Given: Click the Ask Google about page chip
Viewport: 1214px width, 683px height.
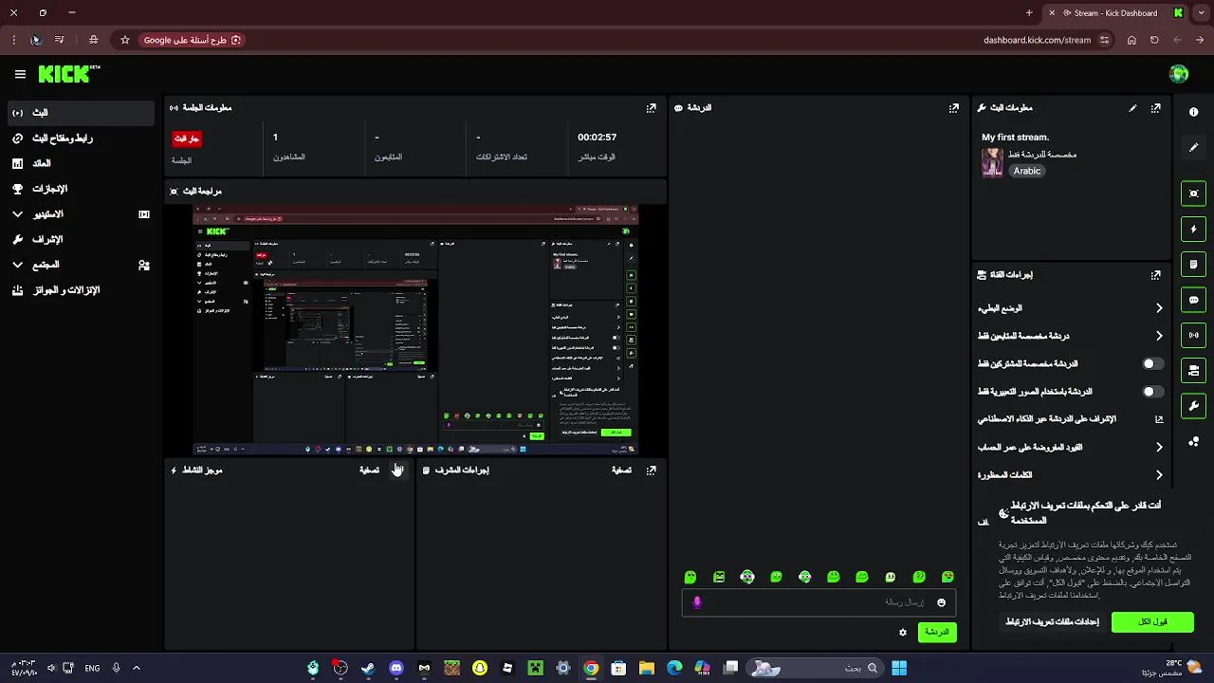Looking at the screenshot, I should click(x=193, y=40).
